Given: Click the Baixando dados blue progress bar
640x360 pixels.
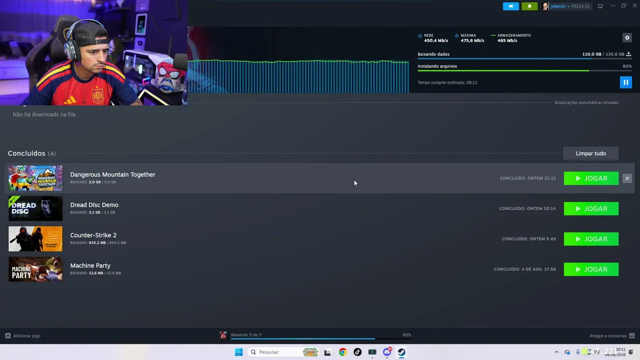Looking at the screenshot, I should click(x=524, y=59).
